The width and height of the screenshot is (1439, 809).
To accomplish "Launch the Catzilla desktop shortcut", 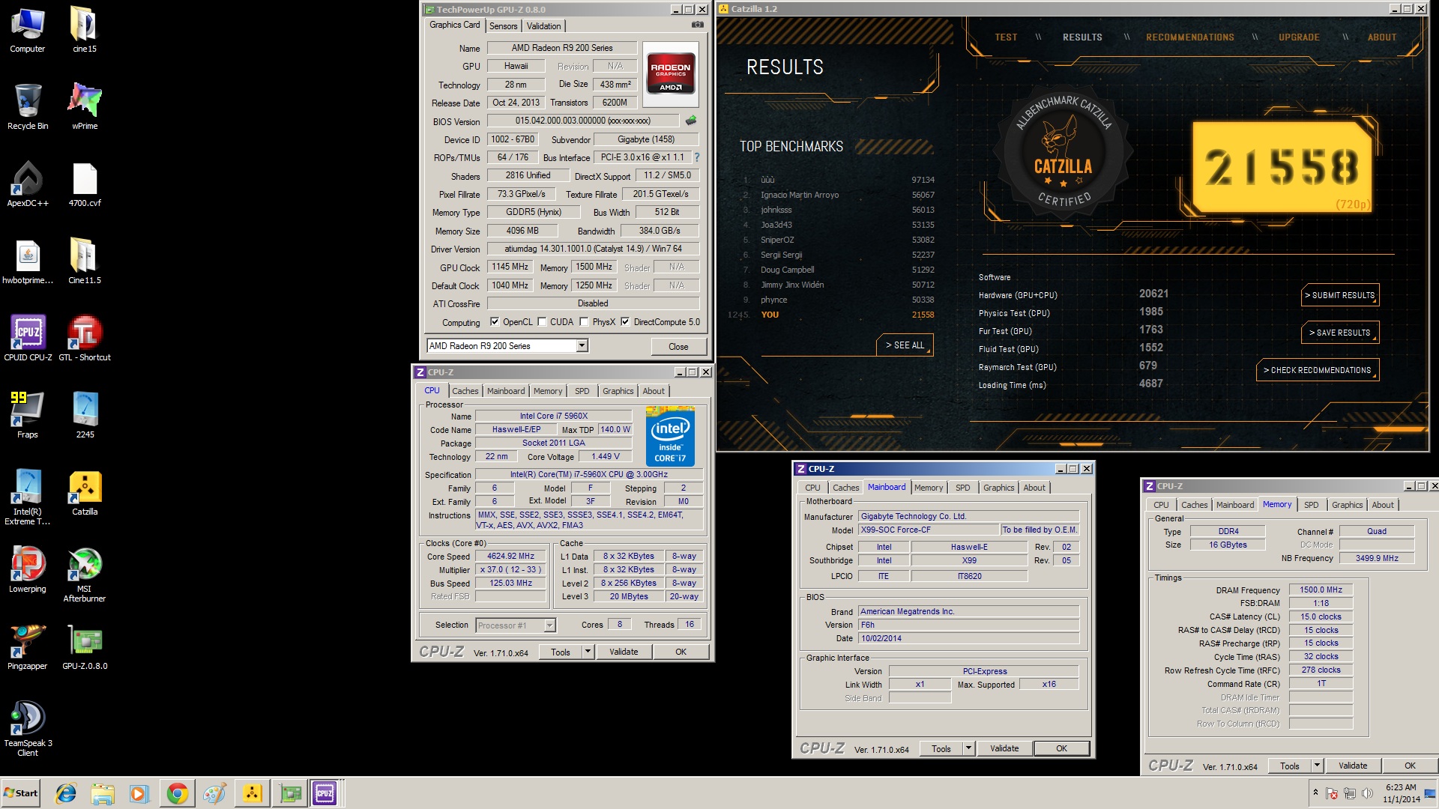I will click(85, 493).
